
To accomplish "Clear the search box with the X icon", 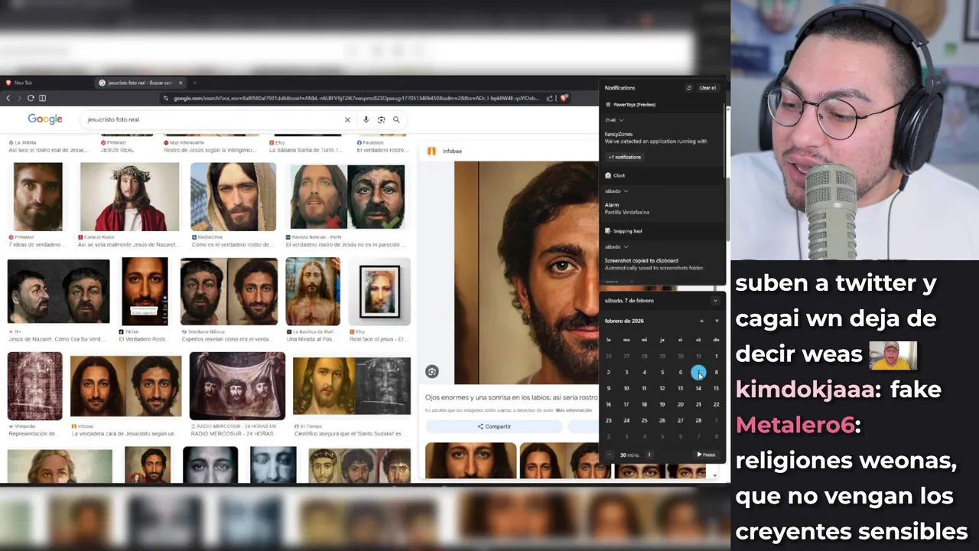I will pos(347,119).
